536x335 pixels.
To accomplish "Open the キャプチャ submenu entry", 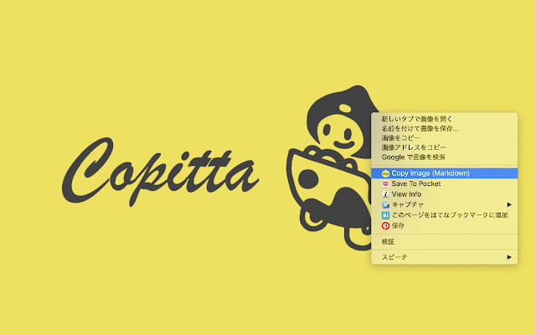I will pyautogui.click(x=445, y=204).
